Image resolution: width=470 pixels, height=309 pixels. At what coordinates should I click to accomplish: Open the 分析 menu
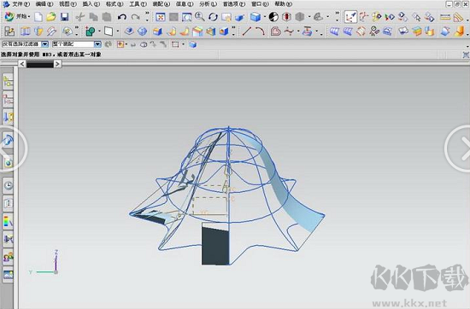coord(208,4)
